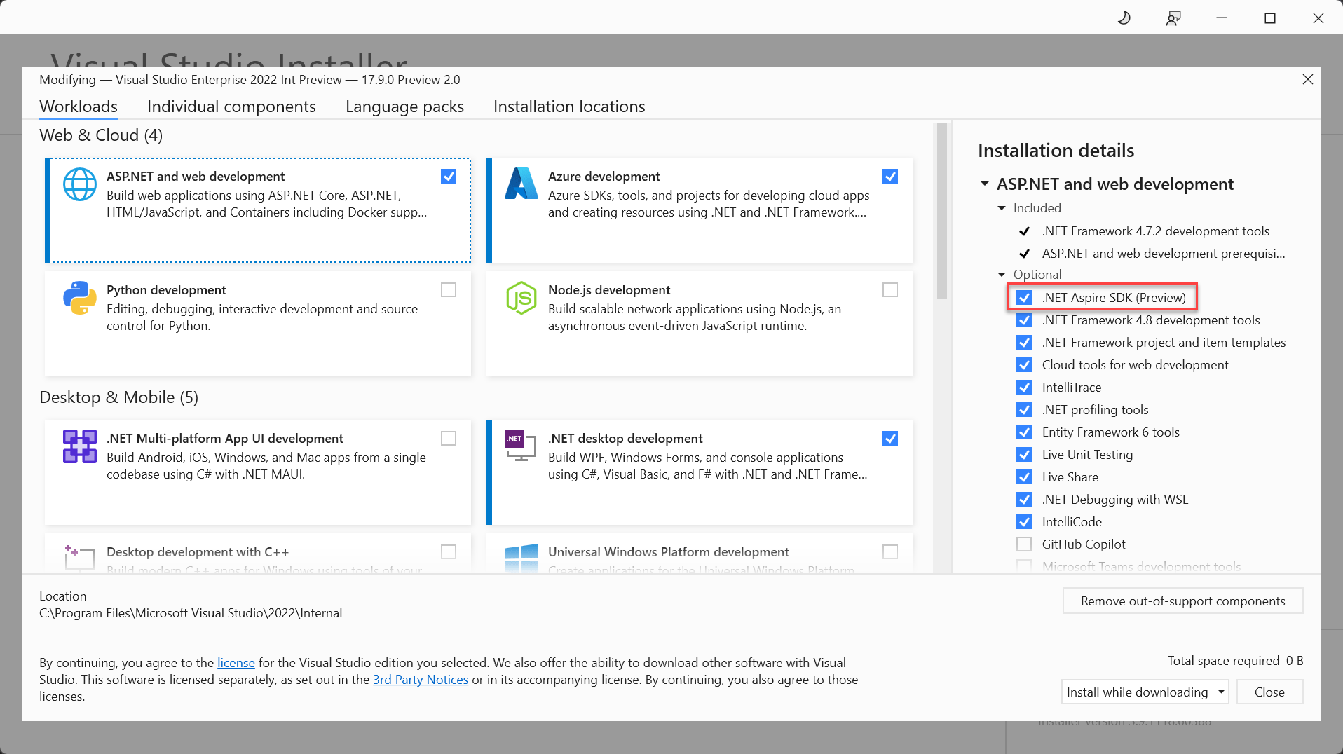Open the 3rd Party Notices link

point(421,680)
